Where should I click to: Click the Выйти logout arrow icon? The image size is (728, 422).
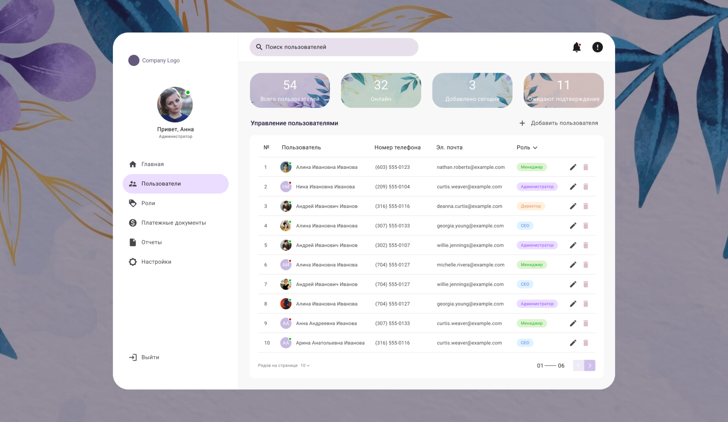(x=133, y=357)
